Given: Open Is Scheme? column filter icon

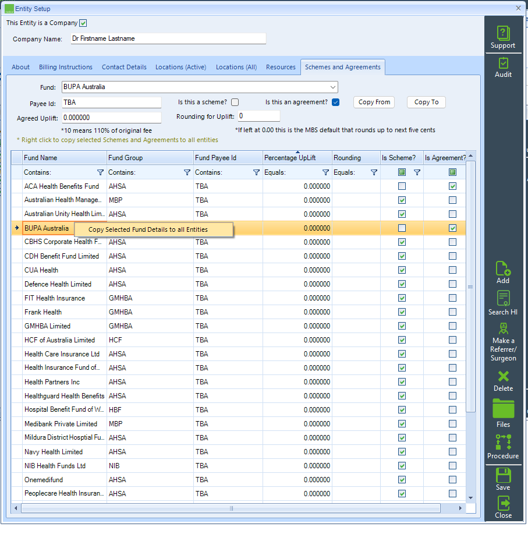Looking at the screenshot, I should [417, 172].
